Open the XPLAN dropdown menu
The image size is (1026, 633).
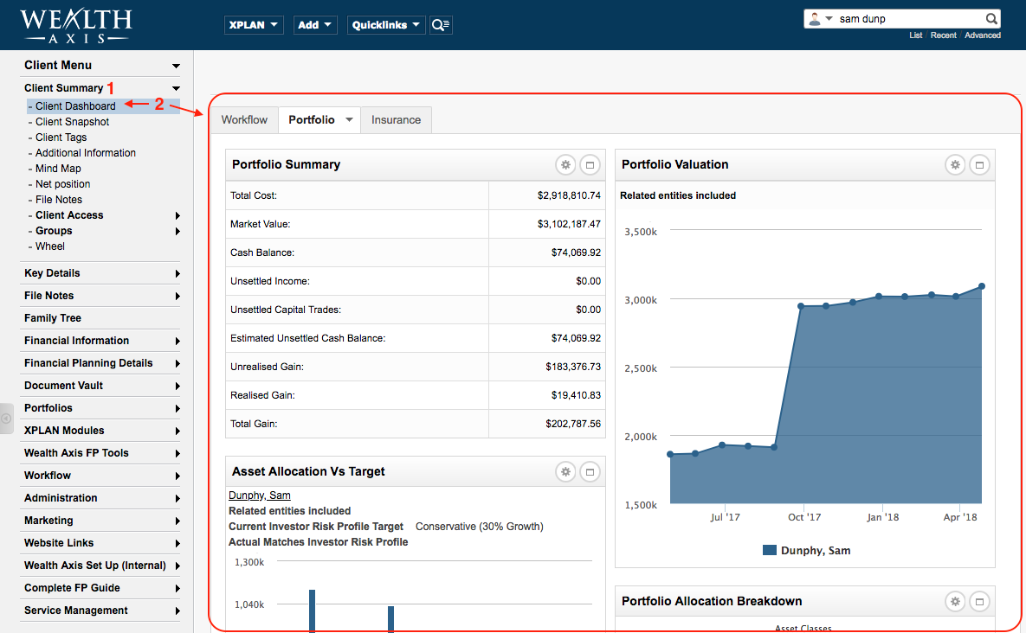coord(254,25)
